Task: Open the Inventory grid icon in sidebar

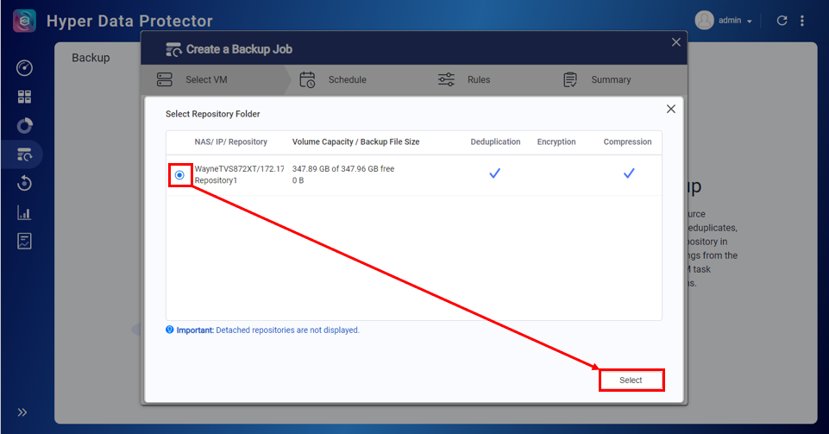Action: [x=24, y=97]
